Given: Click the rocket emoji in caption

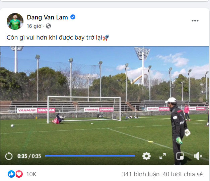Looking at the screenshot, I should (106, 38).
